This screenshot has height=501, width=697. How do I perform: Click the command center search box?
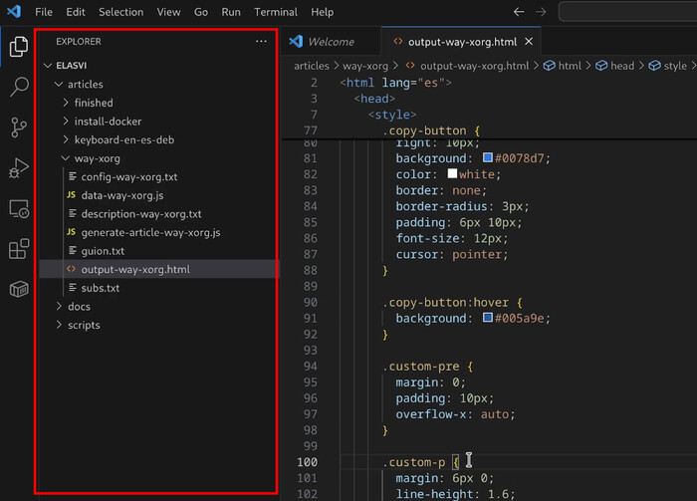[627, 12]
